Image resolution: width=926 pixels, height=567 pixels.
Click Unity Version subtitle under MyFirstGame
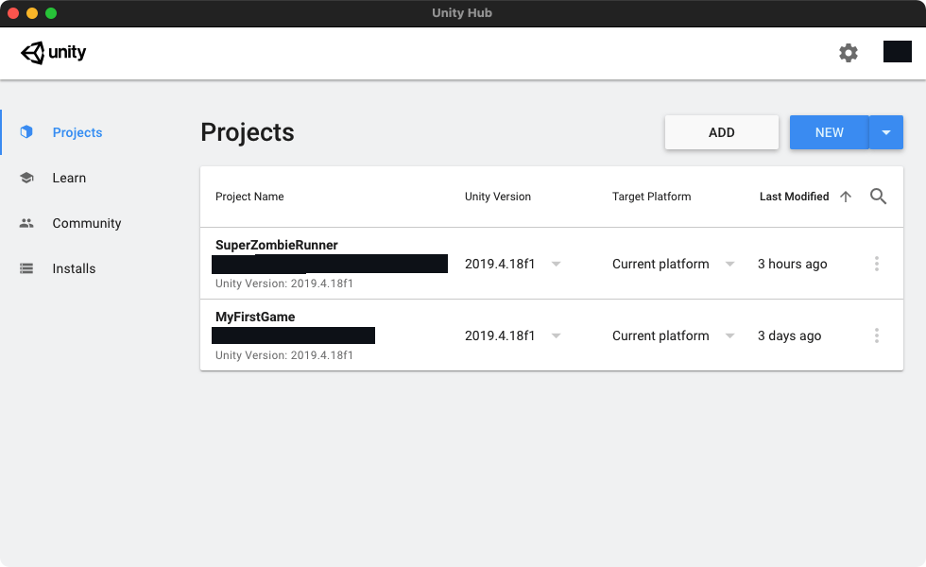tap(284, 355)
